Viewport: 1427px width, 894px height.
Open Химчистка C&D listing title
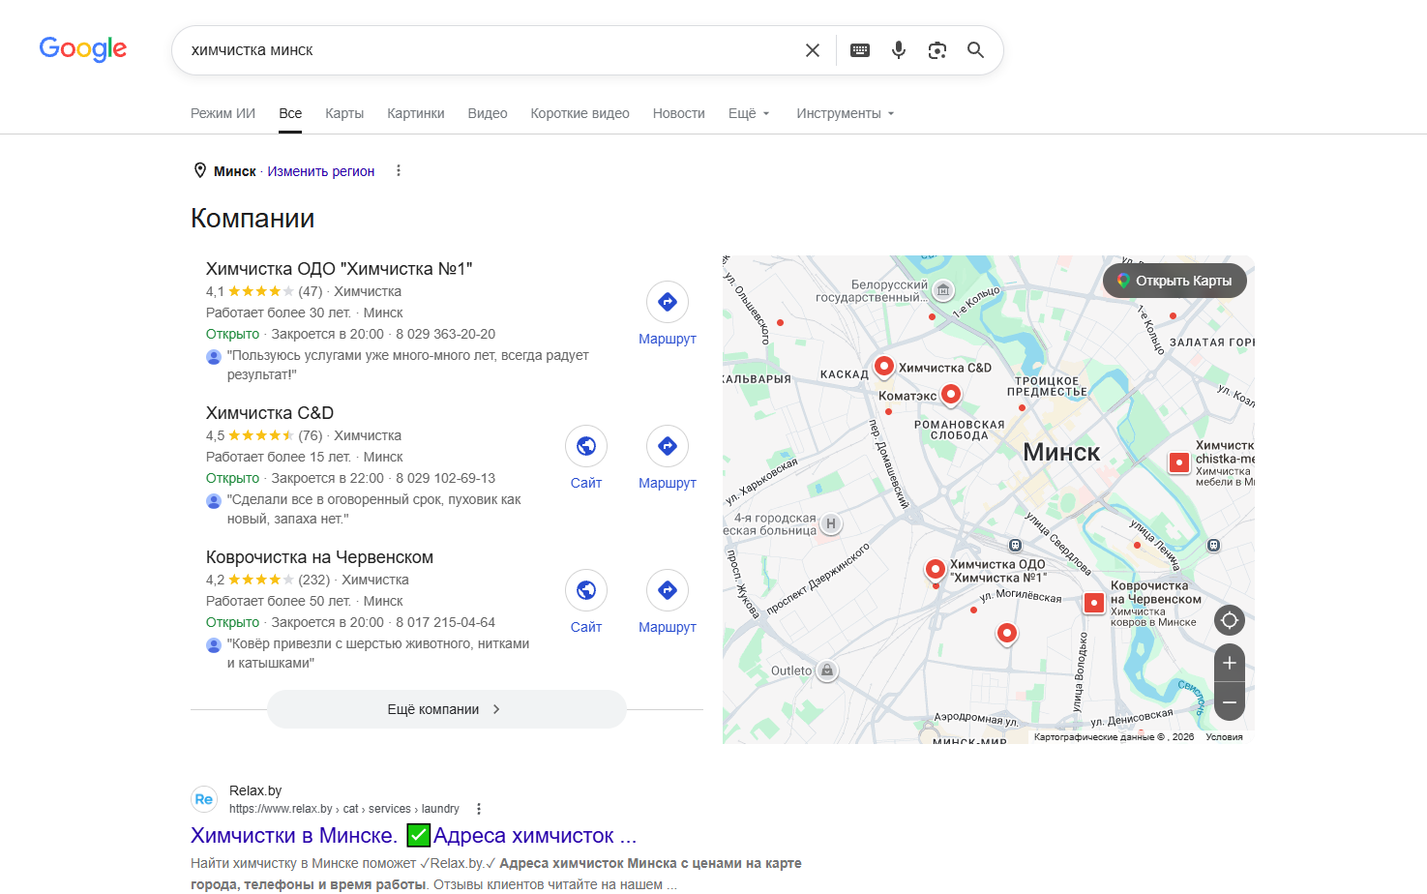[270, 413]
